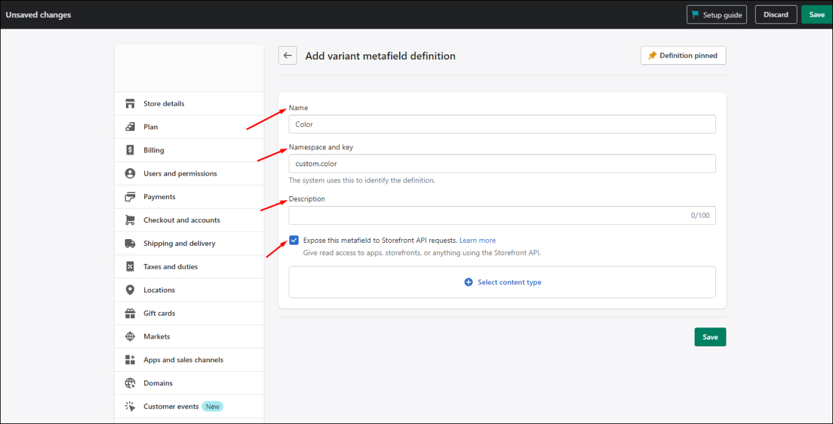Click the Taxes and duties percent icon

(130, 266)
